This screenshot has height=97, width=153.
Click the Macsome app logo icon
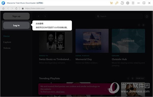[3, 3]
